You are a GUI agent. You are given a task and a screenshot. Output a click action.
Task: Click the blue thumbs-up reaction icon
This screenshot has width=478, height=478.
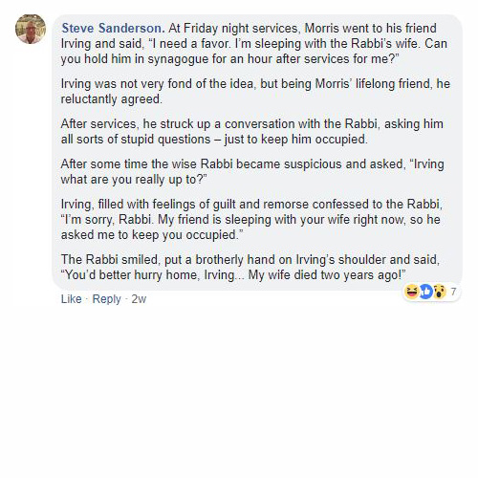point(425,292)
